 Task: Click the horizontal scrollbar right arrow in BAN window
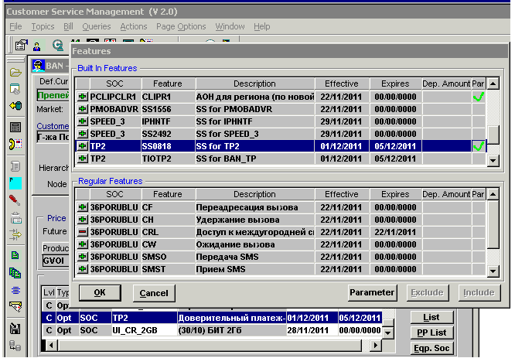376,345
